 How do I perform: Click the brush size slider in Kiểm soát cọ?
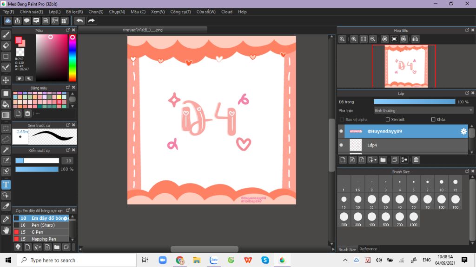[x=37, y=161]
